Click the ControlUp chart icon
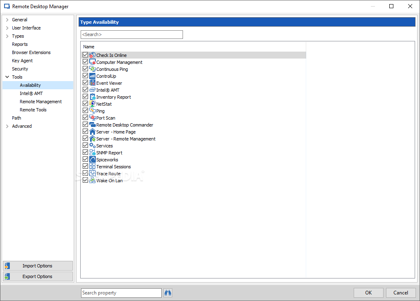The height and width of the screenshot is (301, 420). coord(92,76)
